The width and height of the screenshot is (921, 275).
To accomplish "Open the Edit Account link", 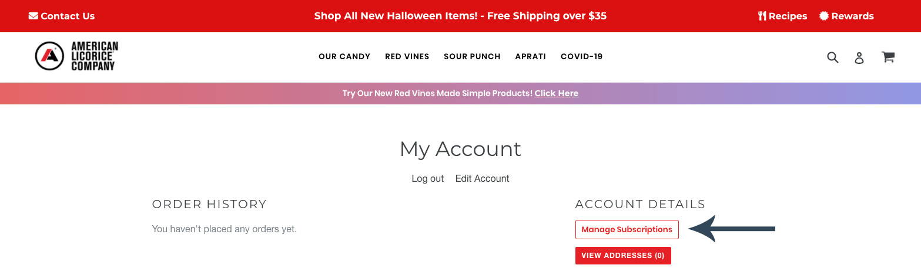I will tap(482, 178).
